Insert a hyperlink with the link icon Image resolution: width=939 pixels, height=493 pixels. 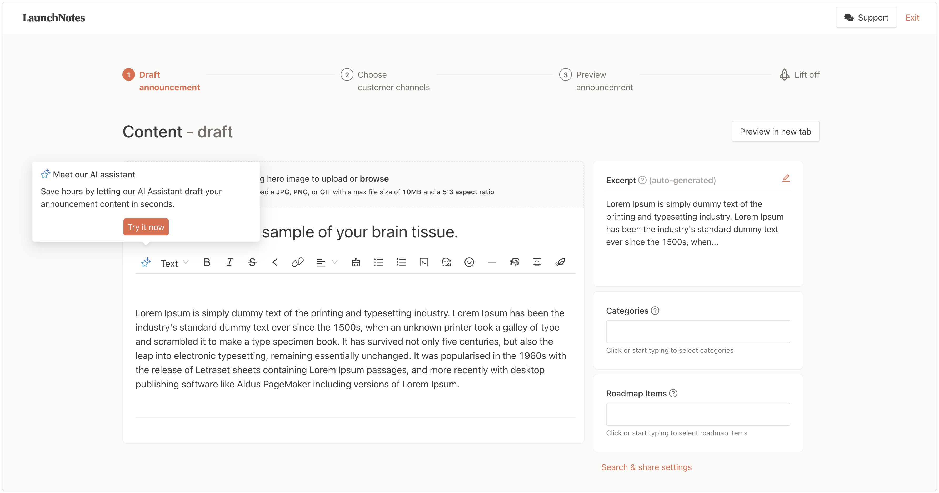point(297,262)
